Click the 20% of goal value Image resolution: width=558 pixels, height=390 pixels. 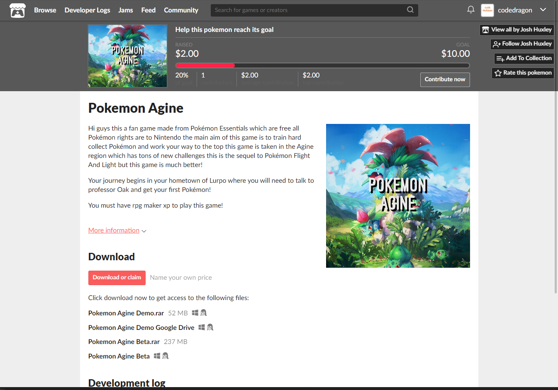point(182,75)
